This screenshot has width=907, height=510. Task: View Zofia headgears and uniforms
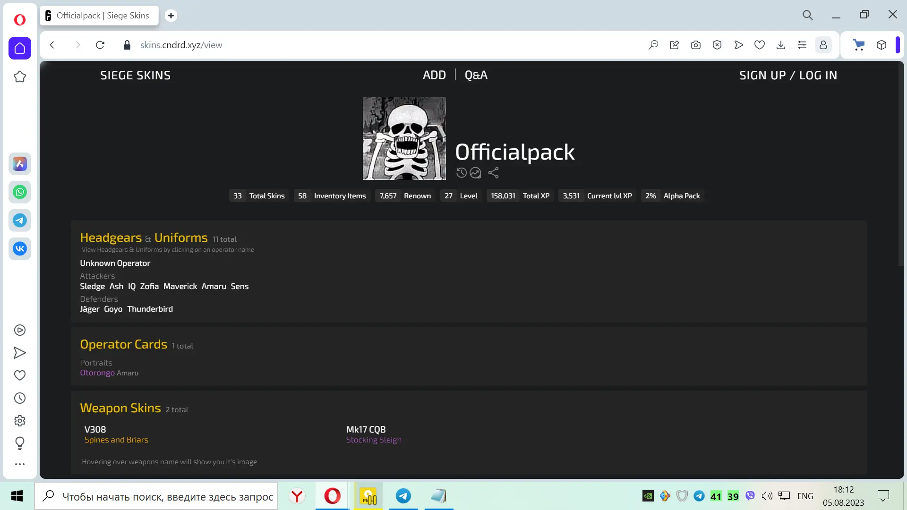(x=149, y=286)
